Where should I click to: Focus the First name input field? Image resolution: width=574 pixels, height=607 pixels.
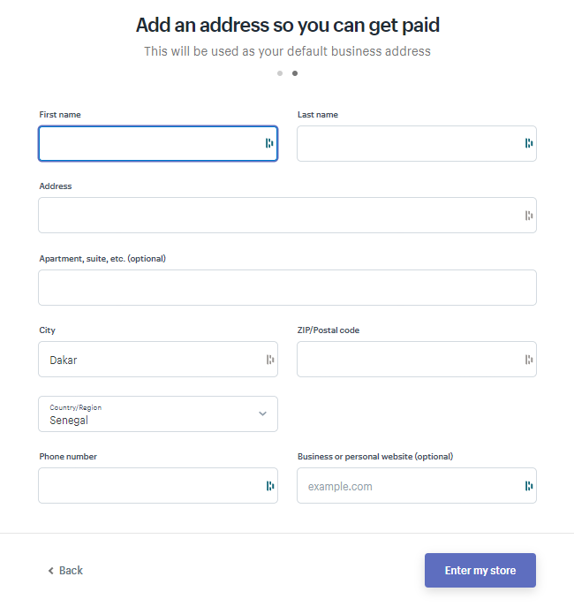[x=158, y=144]
